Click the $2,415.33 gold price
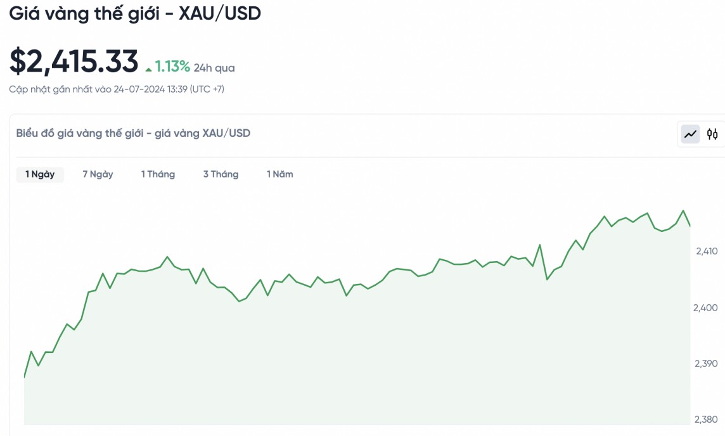The width and height of the screenshot is (725, 436). point(74,61)
